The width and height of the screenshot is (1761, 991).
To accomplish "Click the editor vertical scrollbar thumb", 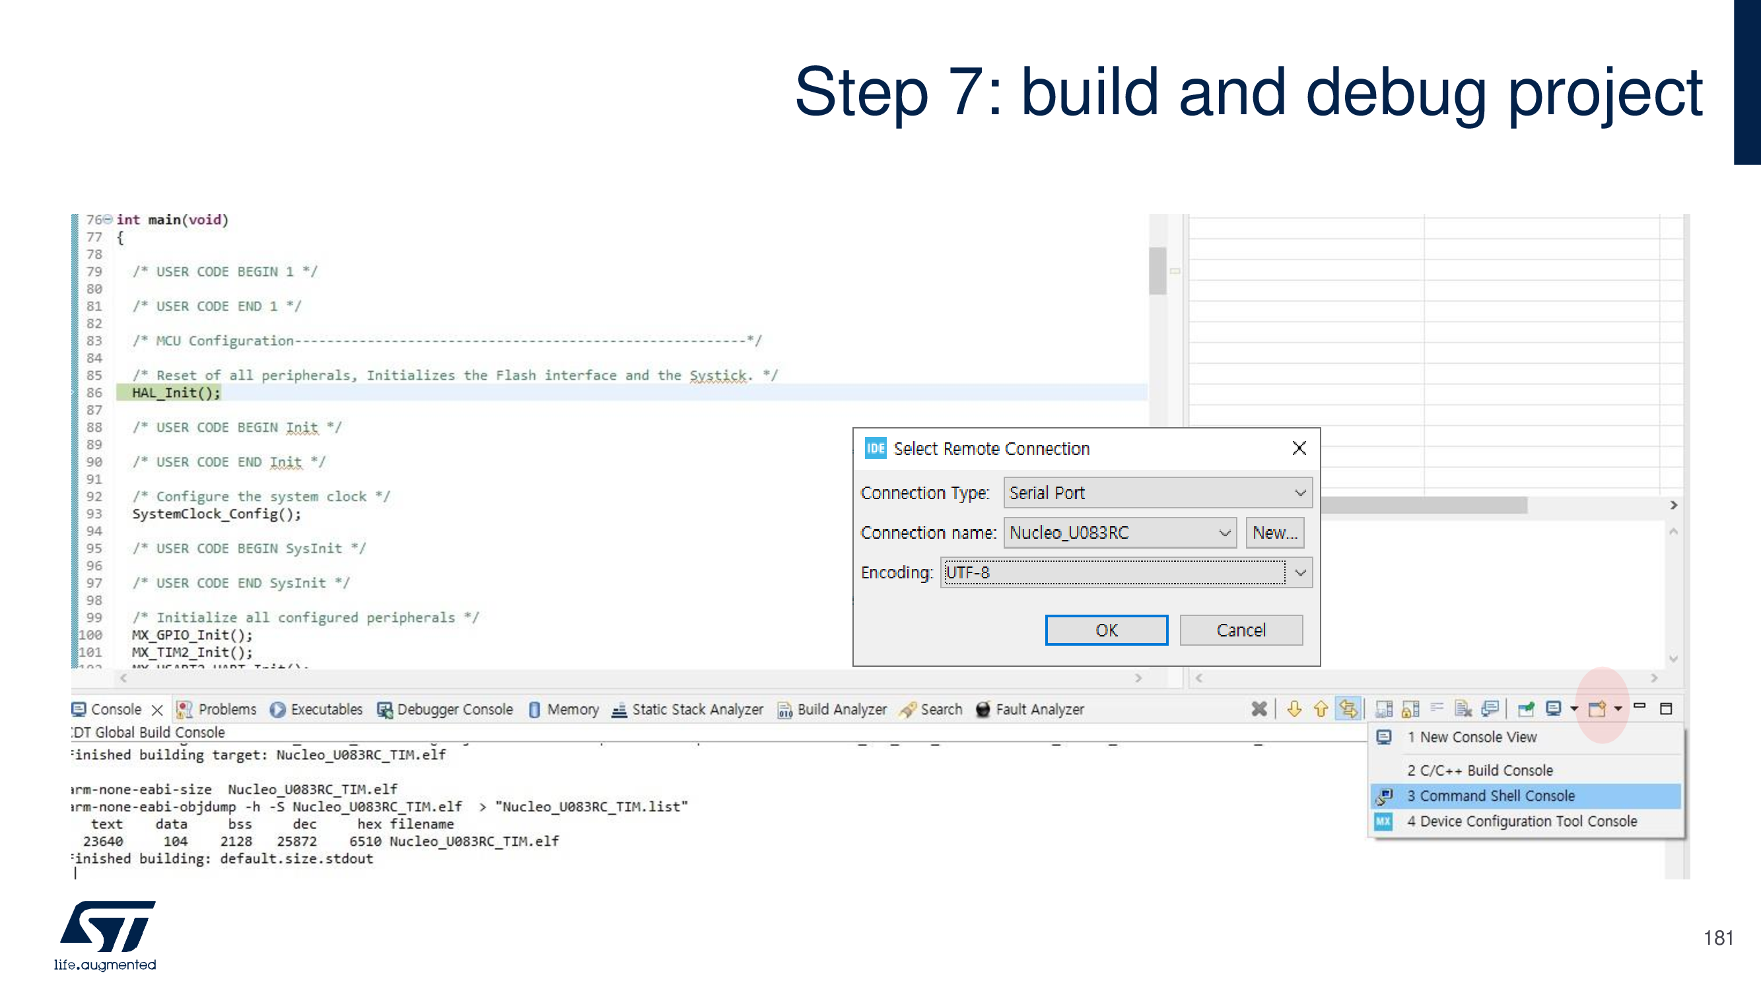I will point(1157,271).
